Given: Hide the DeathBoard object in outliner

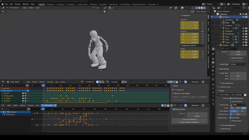Looking at the screenshot, I should (243, 34).
